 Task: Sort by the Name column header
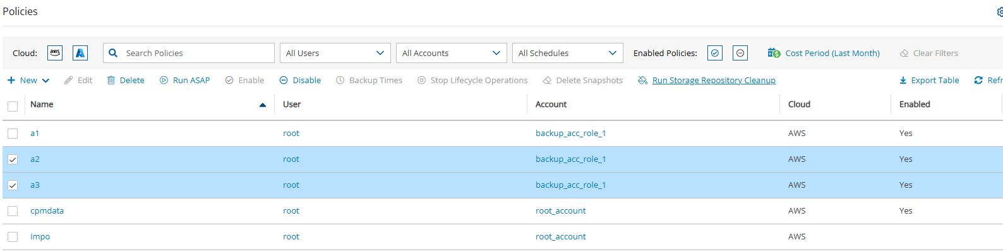click(42, 105)
